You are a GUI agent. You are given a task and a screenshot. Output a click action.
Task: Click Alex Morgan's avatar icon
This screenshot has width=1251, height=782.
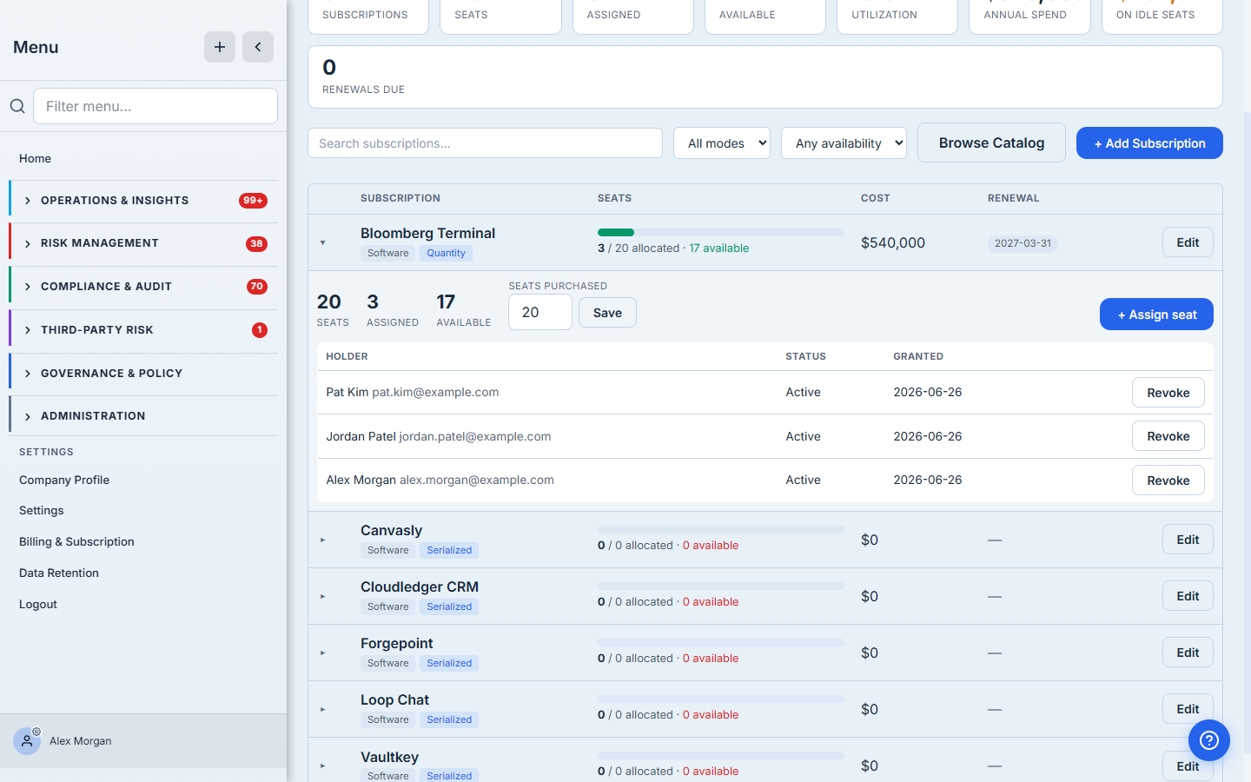tap(27, 741)
